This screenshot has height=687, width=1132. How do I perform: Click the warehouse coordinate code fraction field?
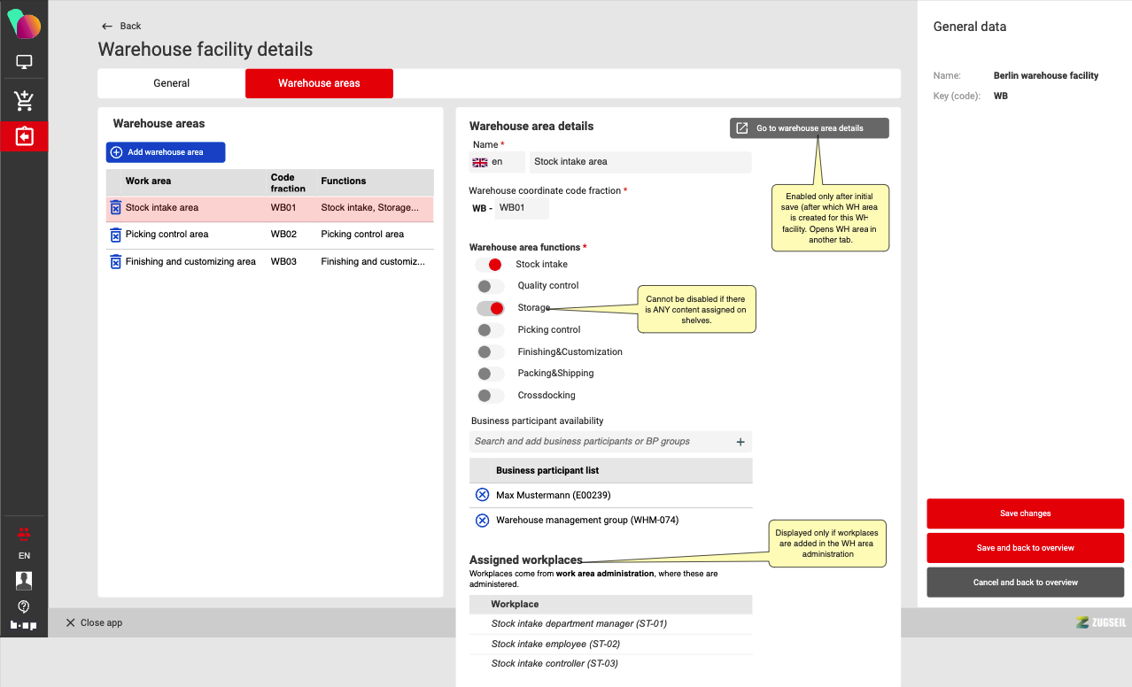pyautogui.click(x=522, y=208)
